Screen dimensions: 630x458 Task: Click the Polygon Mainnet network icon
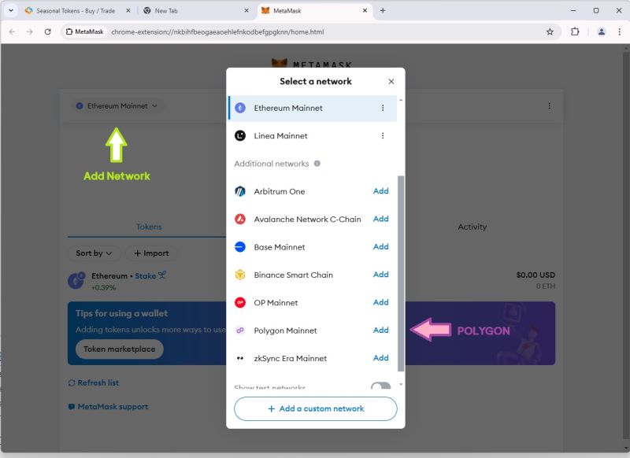pos(240,331)
